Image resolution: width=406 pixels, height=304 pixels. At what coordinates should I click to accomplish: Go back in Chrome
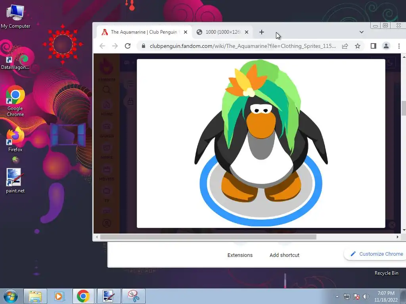102,46
